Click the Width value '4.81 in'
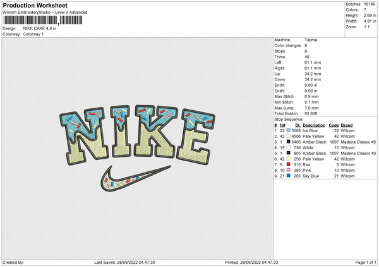The height and width of the screenshot is (267, 379). coord(370,21)
